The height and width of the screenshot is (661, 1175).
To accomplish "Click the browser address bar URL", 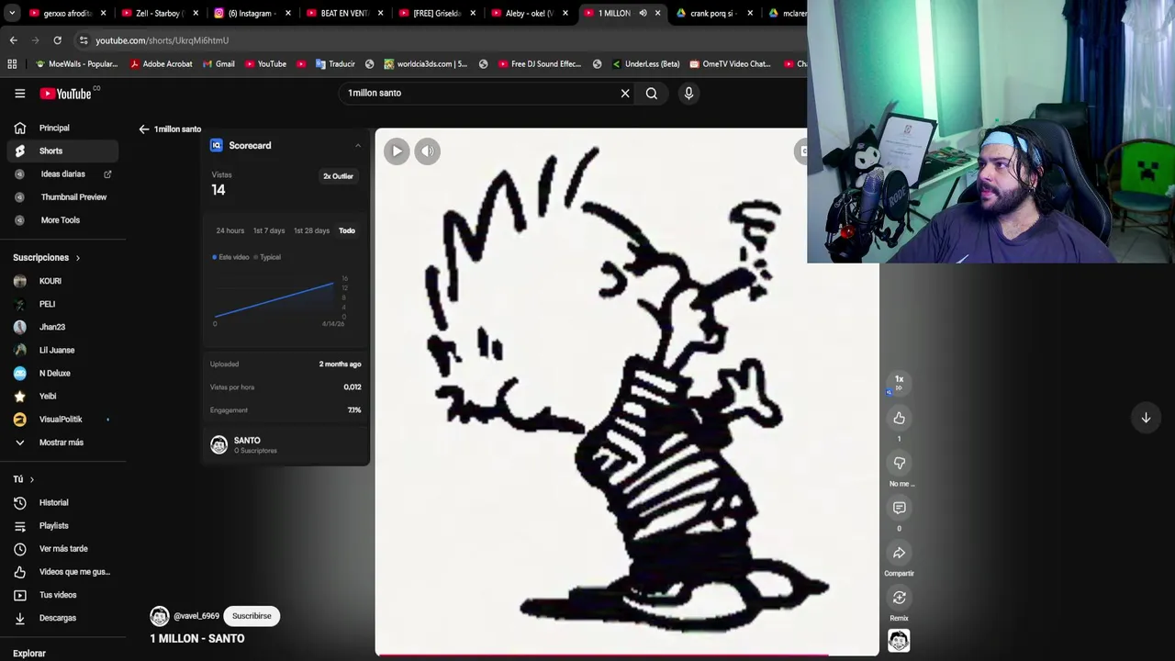I will coord(162,40).
